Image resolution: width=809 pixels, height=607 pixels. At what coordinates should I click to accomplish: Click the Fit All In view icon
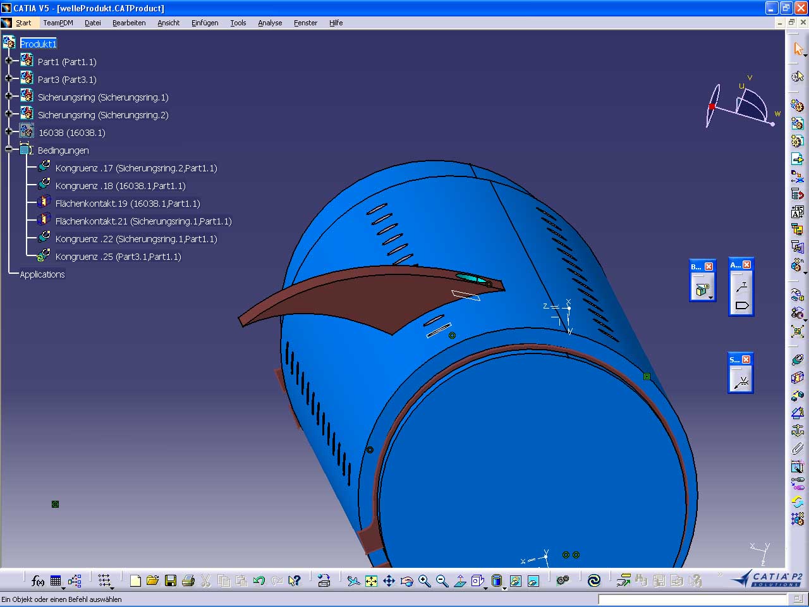(371, 580)
